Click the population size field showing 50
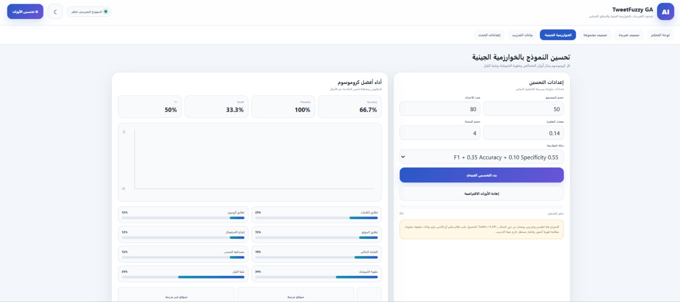Screen dimensions: 680x302 [x=523, y=109]
